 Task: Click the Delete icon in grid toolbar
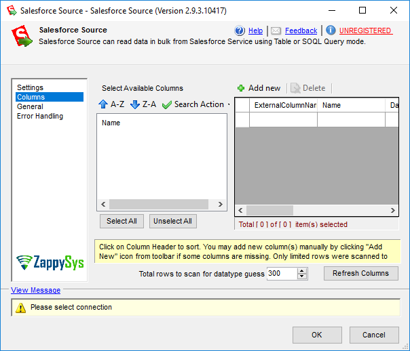point(295,88)
